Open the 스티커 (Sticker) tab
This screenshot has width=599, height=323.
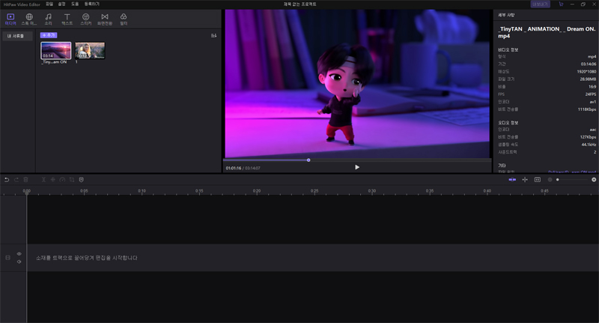click(x=85, y=19)
